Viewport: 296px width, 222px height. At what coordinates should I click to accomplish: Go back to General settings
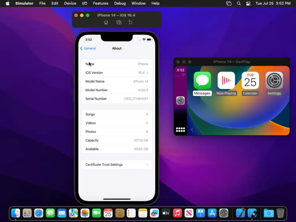point(88,48)
